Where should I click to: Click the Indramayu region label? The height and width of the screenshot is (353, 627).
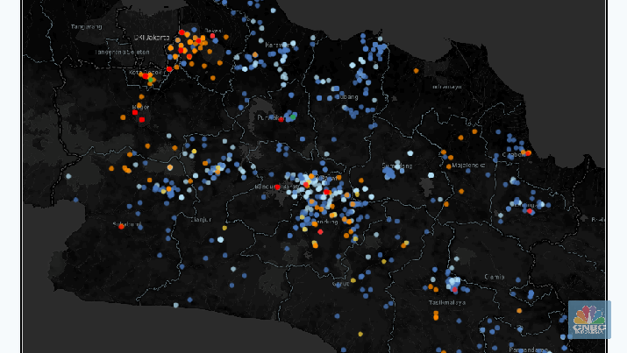click(x=446, y=86)
